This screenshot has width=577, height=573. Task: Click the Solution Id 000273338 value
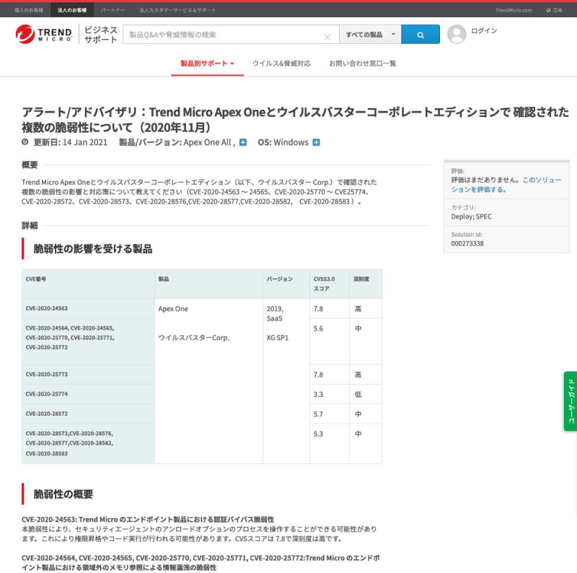tap(467, 243)
